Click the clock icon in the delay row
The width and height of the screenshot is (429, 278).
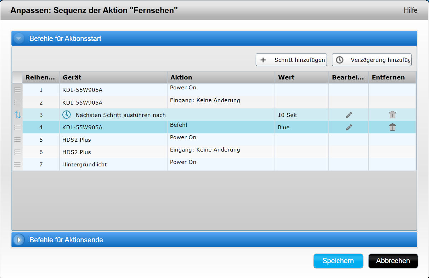click(x=67, y=115)
